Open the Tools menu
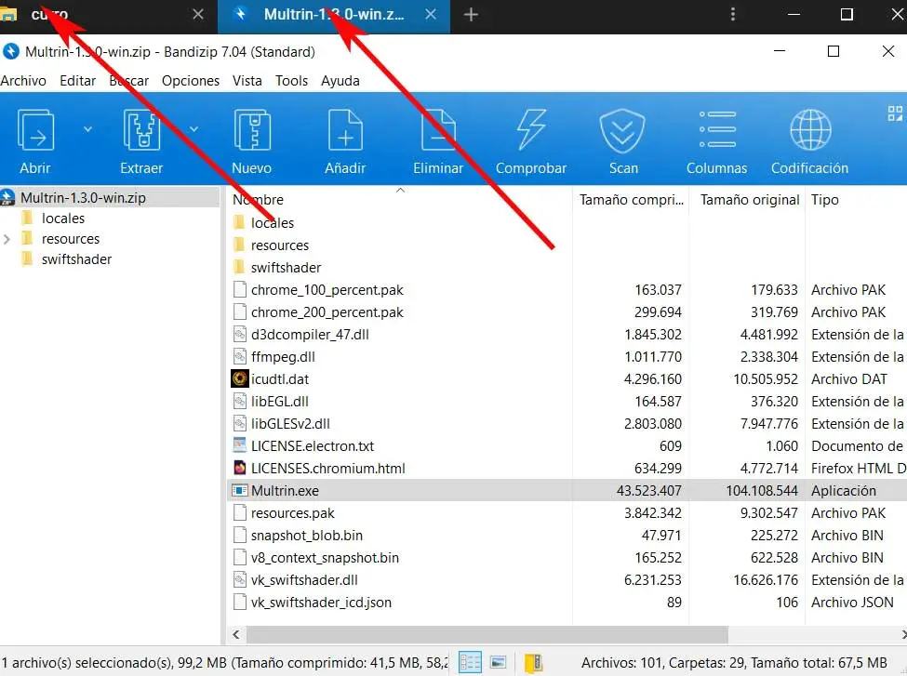 (x=291, y=80)
